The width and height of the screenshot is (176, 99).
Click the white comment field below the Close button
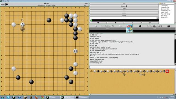(123, 18)
